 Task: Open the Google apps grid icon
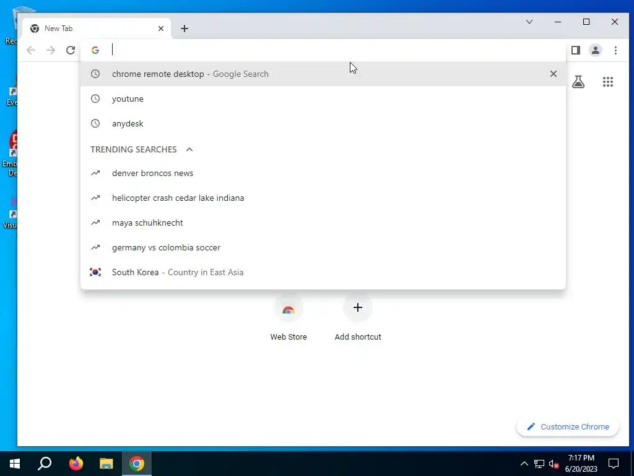(x=608, y=82)
